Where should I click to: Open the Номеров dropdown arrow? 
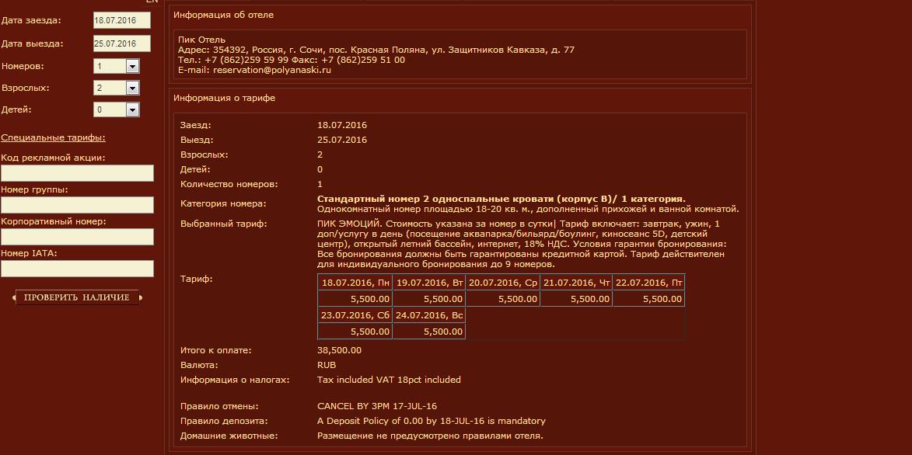pyautogui.click(x=132, y=67)
